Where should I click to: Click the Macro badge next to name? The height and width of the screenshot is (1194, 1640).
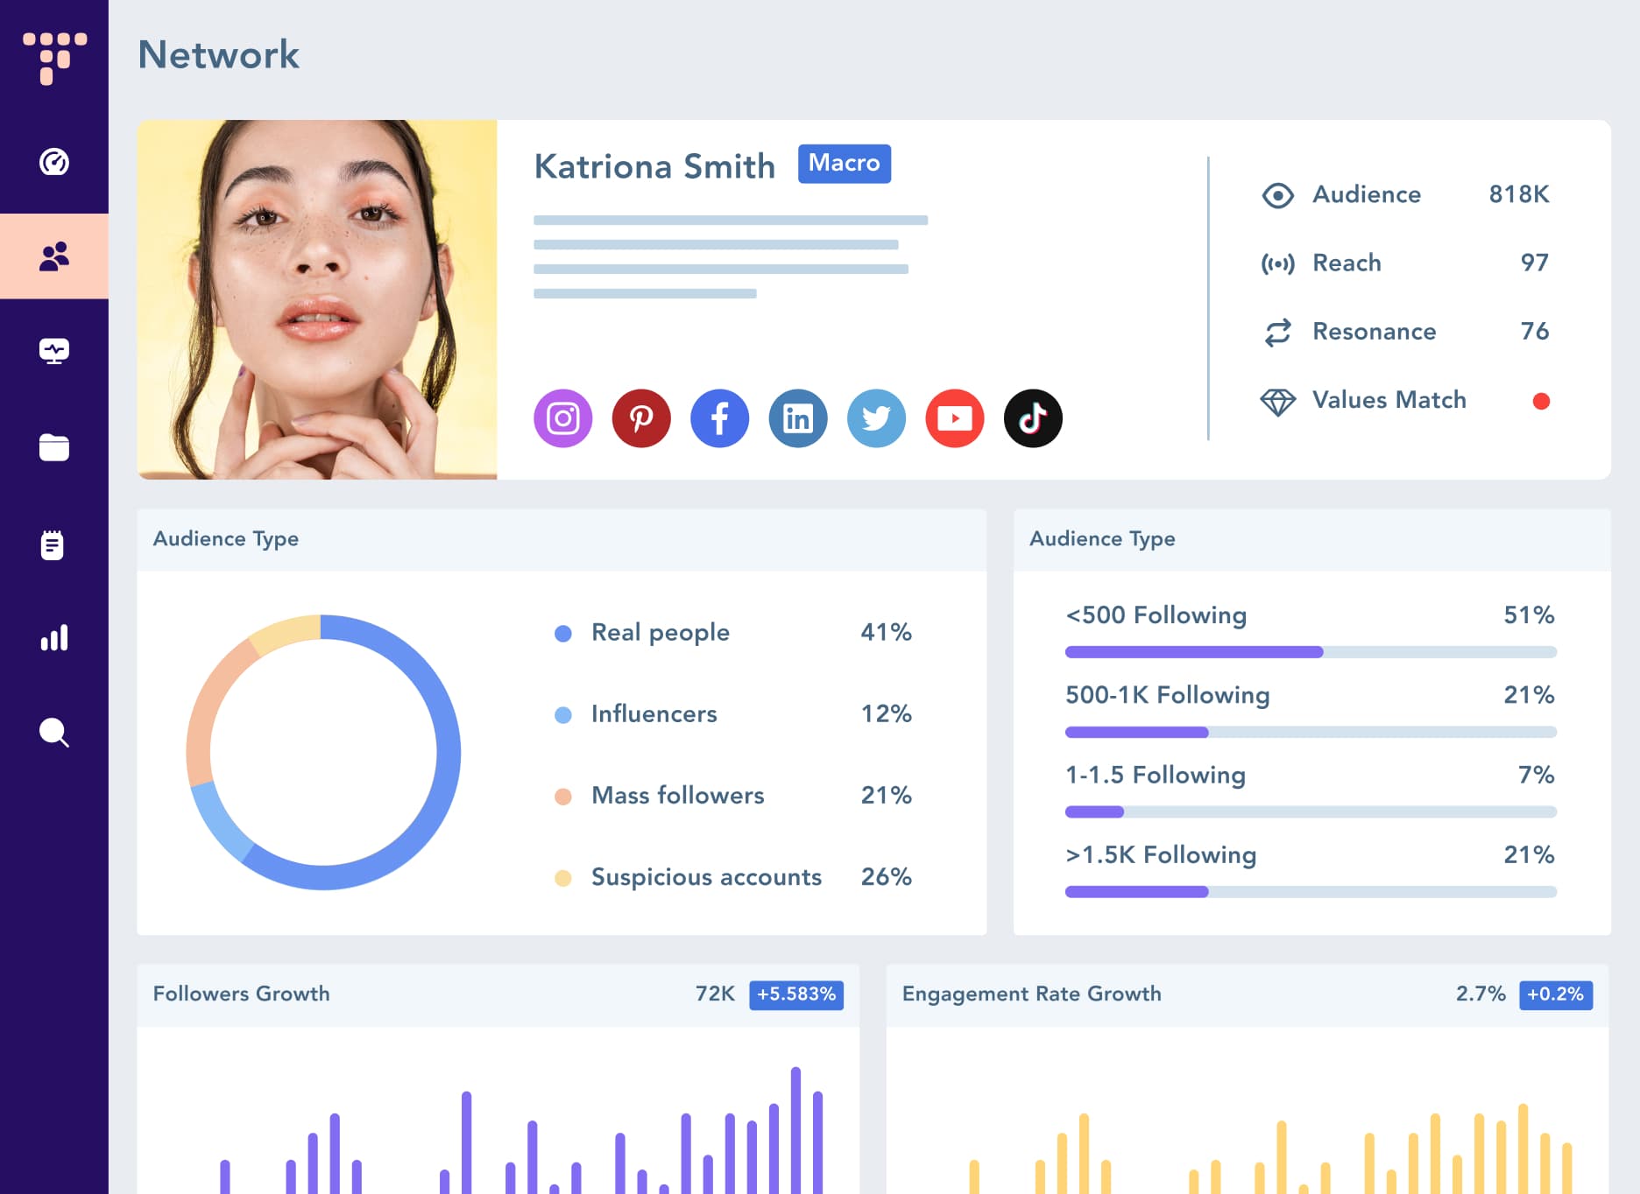[845, 164]
